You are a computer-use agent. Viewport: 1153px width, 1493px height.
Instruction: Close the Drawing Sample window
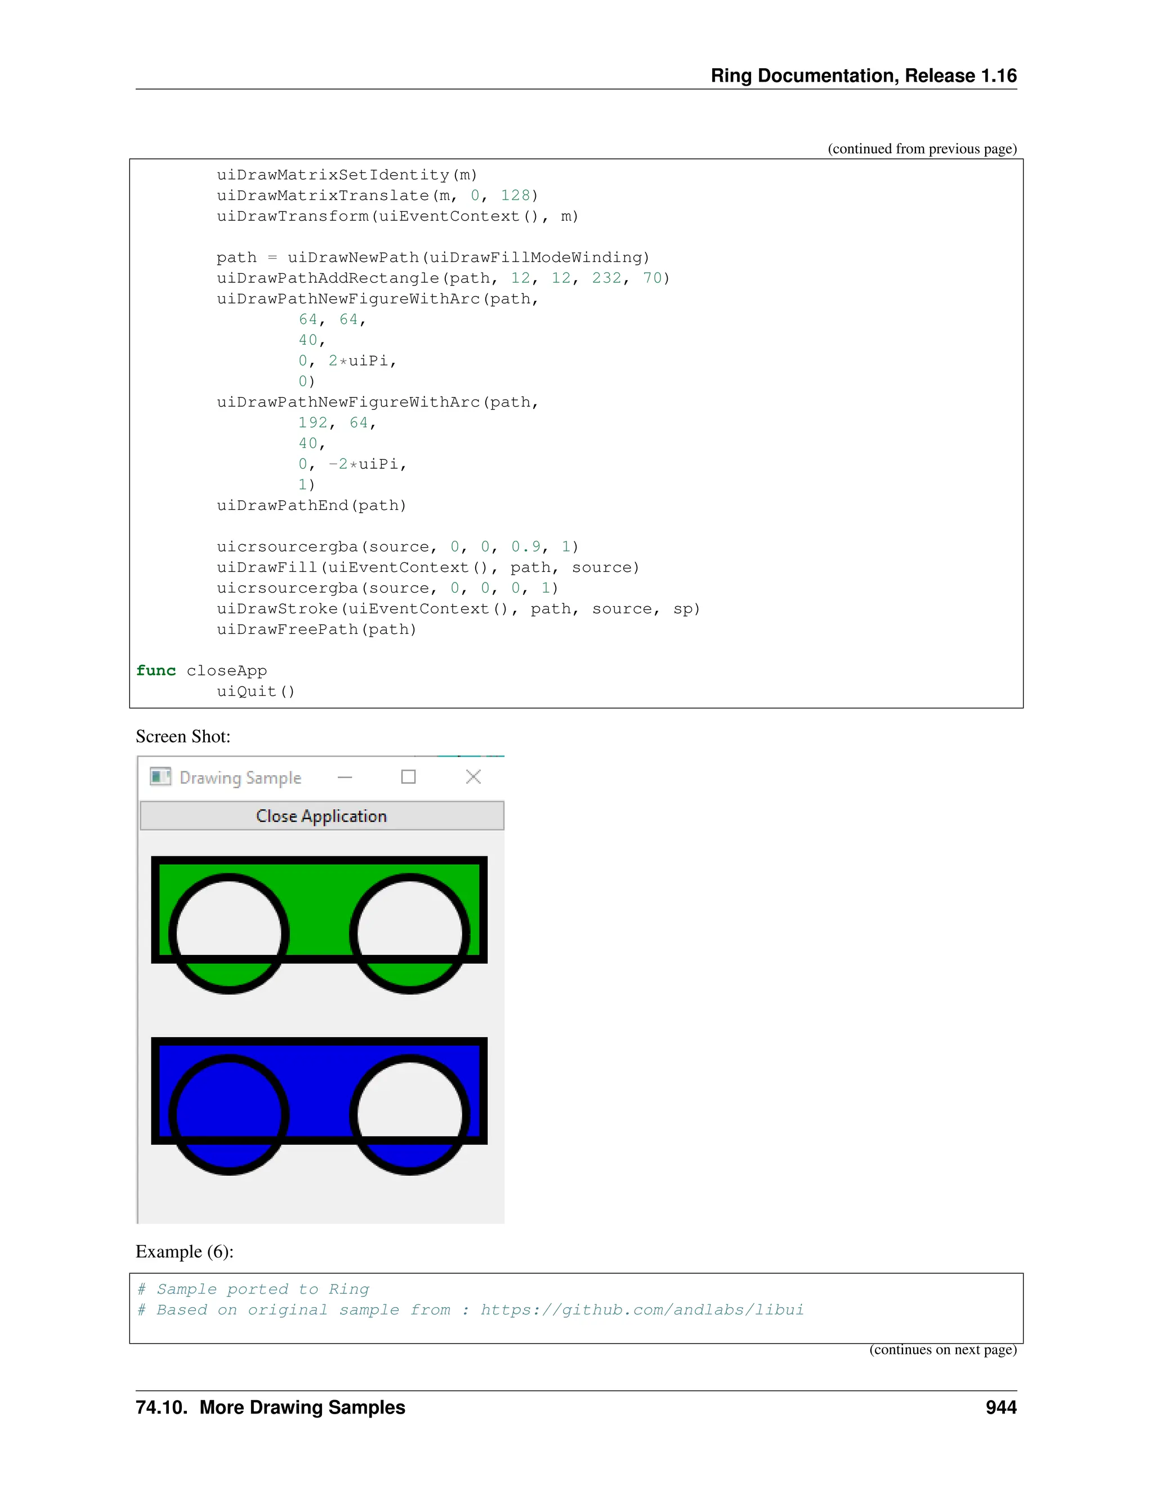click(473, 776)
